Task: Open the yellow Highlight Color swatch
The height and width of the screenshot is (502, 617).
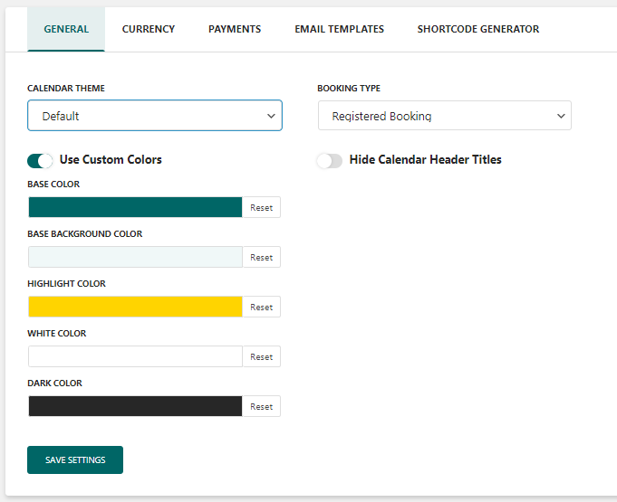Action: [135, 307]
